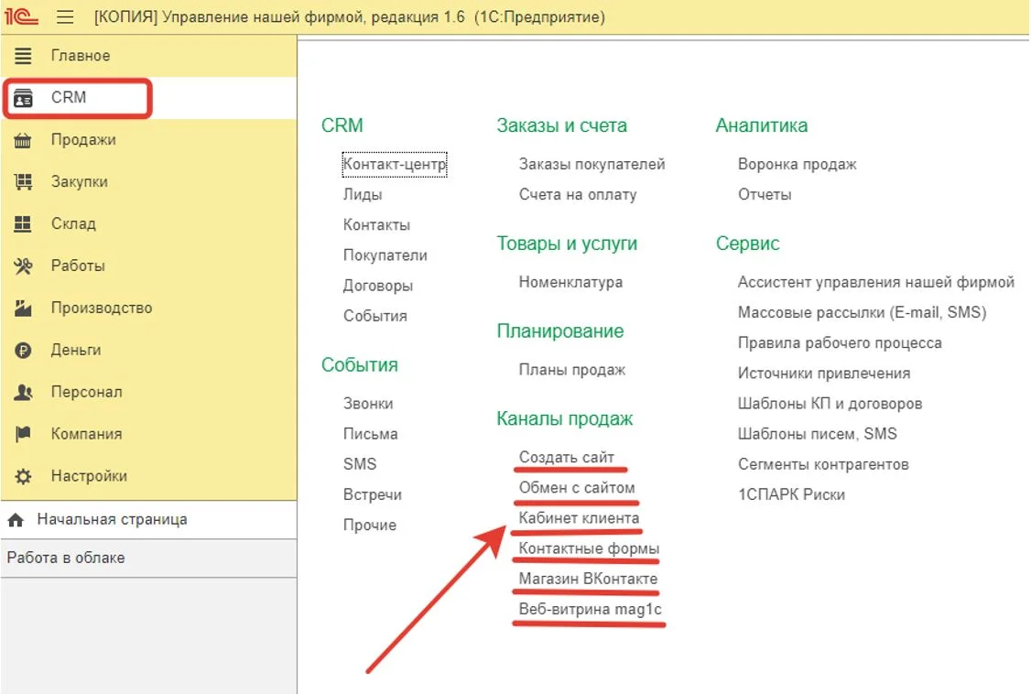Open the Производство section
The width and height of the screenshot is (1031, 694).
tap(148, 309)
